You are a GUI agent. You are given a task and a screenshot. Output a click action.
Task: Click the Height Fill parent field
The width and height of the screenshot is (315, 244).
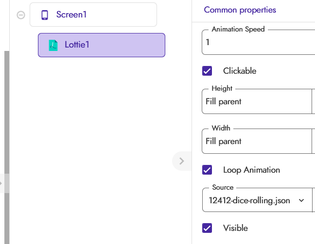coord(257,101)
